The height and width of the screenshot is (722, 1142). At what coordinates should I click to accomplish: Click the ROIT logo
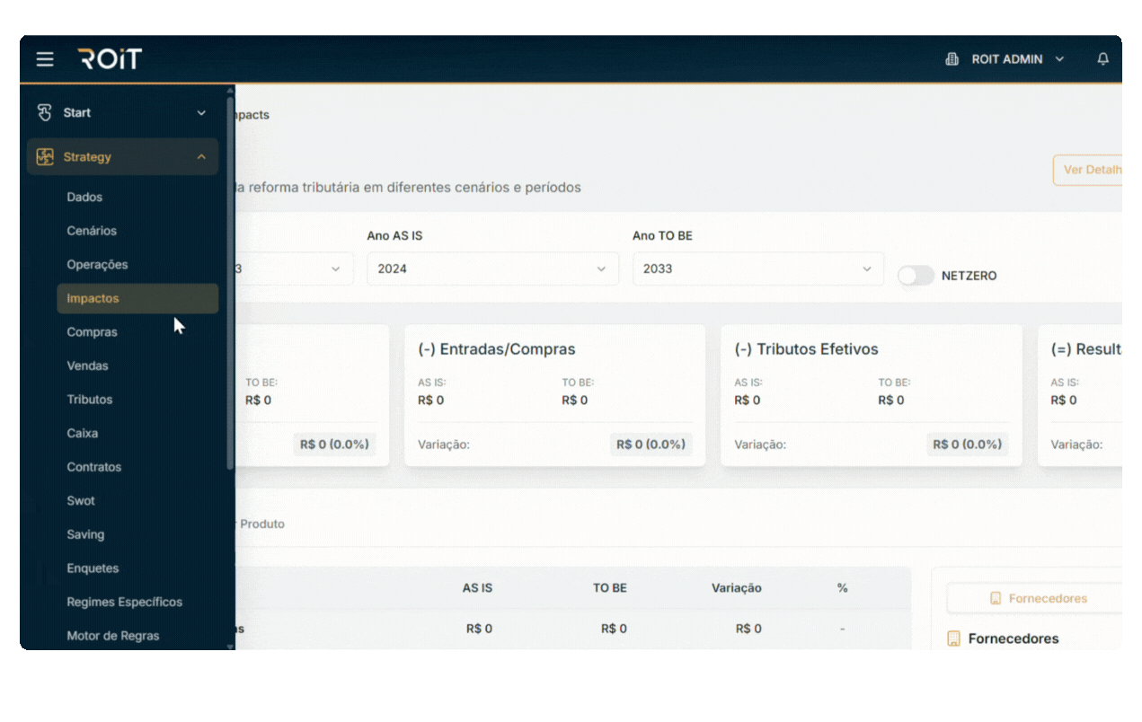(110, 59)
